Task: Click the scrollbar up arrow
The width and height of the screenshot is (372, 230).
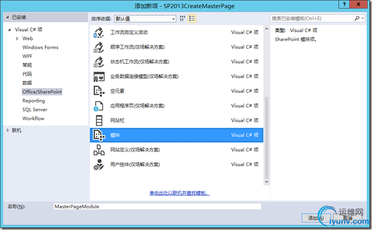Action: click(267, 28)
